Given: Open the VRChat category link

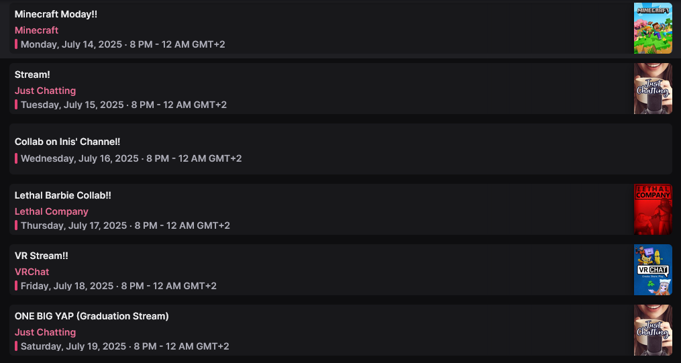Looking at the screenshot, I should coord(32,272).
